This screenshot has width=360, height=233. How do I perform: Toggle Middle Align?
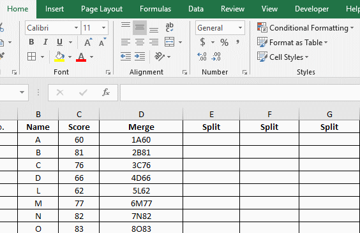[140, 27]
